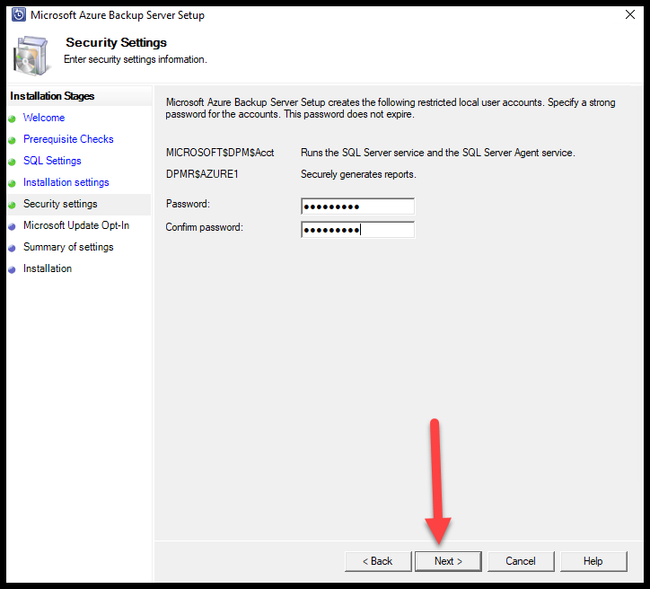This screenshot has height=589, width=650.
Task: Select Microsoft Update Opt-In stage
Action: tap(76, 225)
